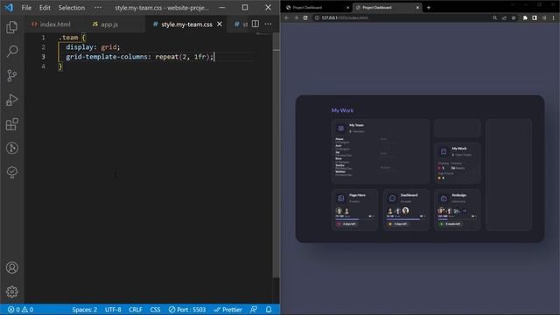Viewport: 560px width, 315px height.
Task: Click line number 4 in the gutter
Action: (43, 66)
